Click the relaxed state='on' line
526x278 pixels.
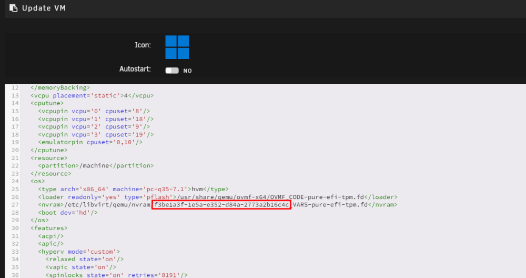click(x=85, y=260)
